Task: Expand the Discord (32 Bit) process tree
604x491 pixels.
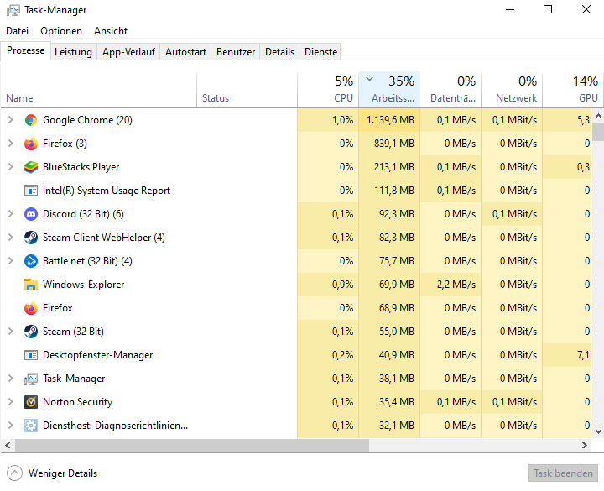Action: (11, 214)
